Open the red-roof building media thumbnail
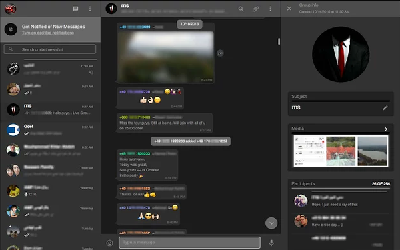400x250 pixels. pos(341,151)
